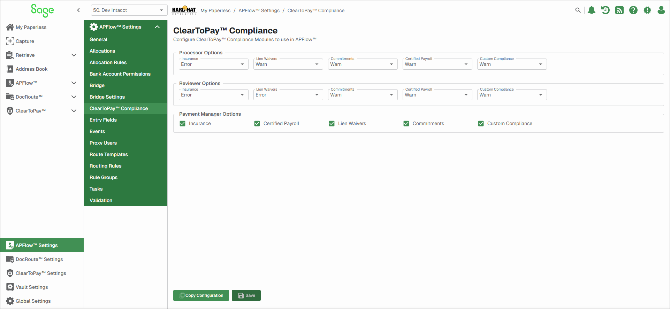Viewport: 670px width, 309px height.
Task: Open Entry Fields menu item
Action: point(125,120)
